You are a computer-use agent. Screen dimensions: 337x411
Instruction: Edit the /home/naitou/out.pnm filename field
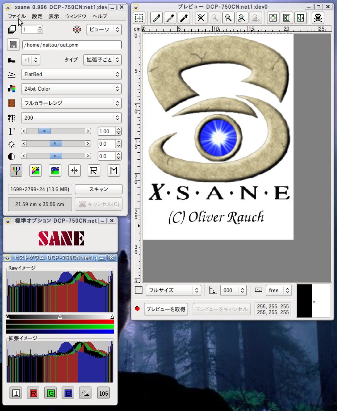tap(72, 45)
